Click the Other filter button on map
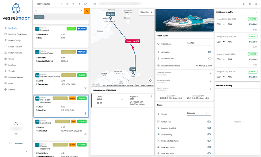261x157 pixels. 146,12
